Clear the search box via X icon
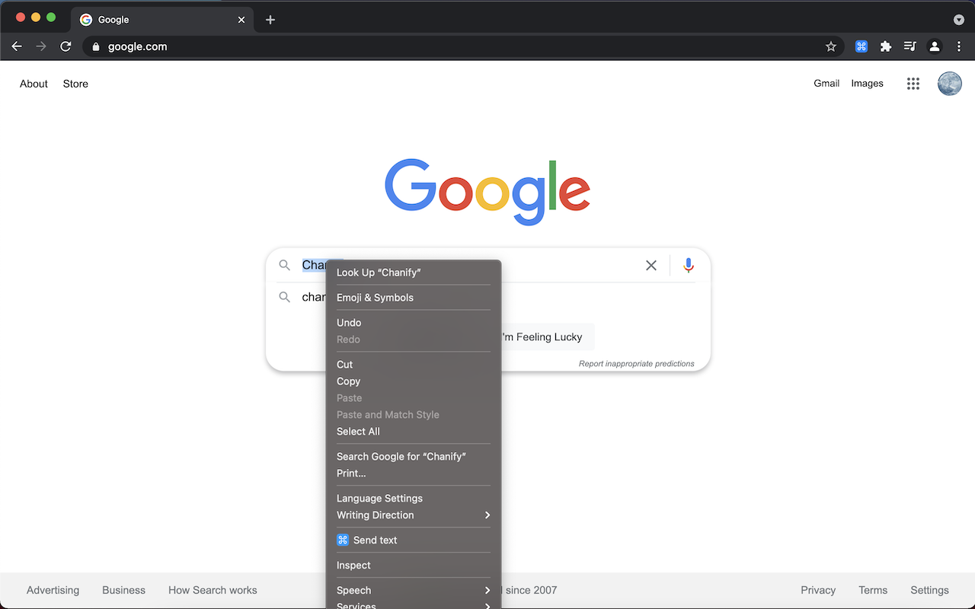This screenshot has height=609, width=975. click(x=651, y=265)
